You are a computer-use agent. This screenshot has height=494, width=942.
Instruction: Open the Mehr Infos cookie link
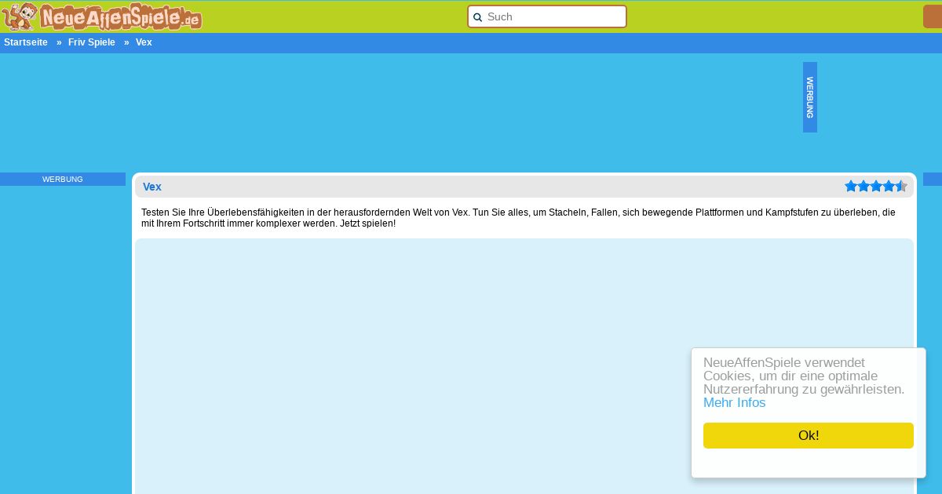click(x=734, y=403)
